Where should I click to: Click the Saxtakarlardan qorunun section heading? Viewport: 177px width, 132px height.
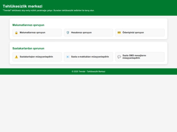[28, 48]
